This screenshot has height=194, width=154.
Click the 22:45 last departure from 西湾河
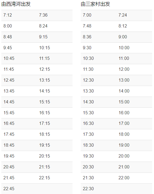9,189
